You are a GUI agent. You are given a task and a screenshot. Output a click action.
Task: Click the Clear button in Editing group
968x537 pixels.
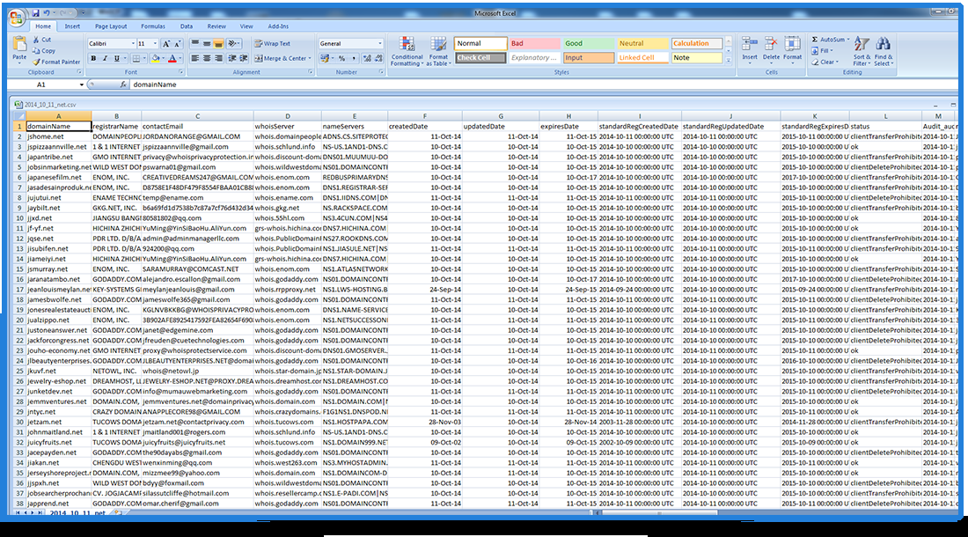tap(825, 63)
